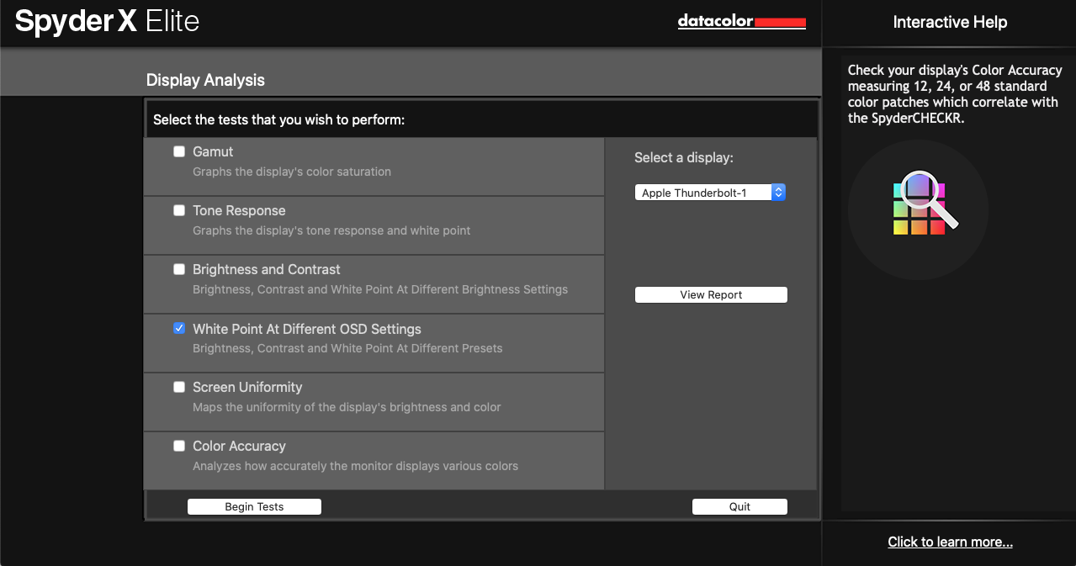This screenshot has height=566, width=1076.
Task: Click the datacolor logo
Action: pyautogui.click(x=741, y=22)
